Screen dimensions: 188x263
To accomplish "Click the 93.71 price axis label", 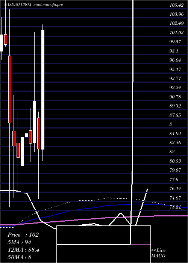I will point(176,78).
